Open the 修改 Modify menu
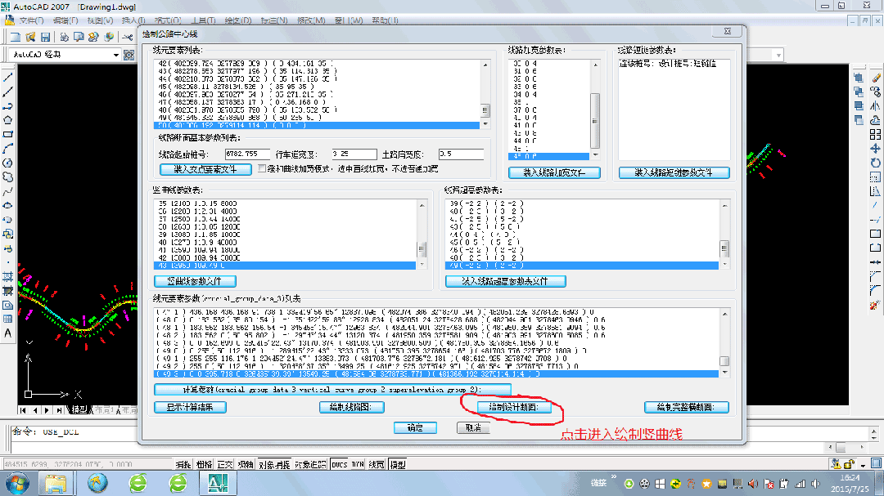This screenshot has height=496, width=884. click(311, 20)
